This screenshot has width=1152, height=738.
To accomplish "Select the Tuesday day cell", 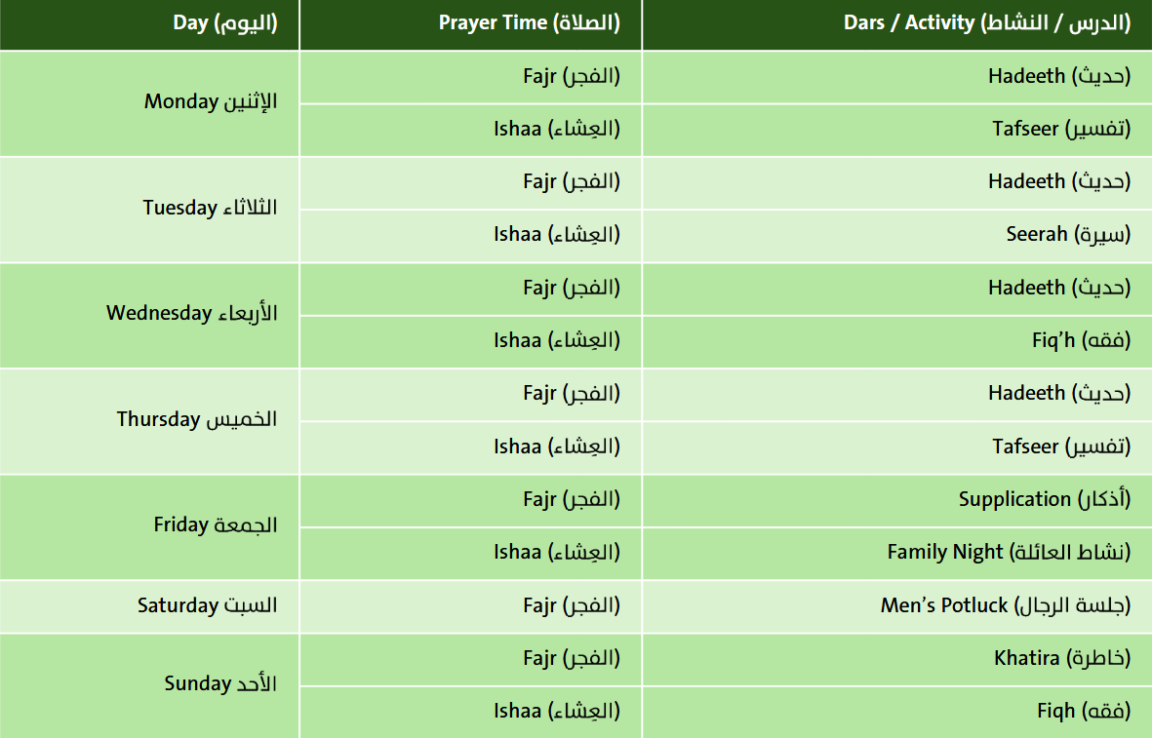I will click(149, 210).
